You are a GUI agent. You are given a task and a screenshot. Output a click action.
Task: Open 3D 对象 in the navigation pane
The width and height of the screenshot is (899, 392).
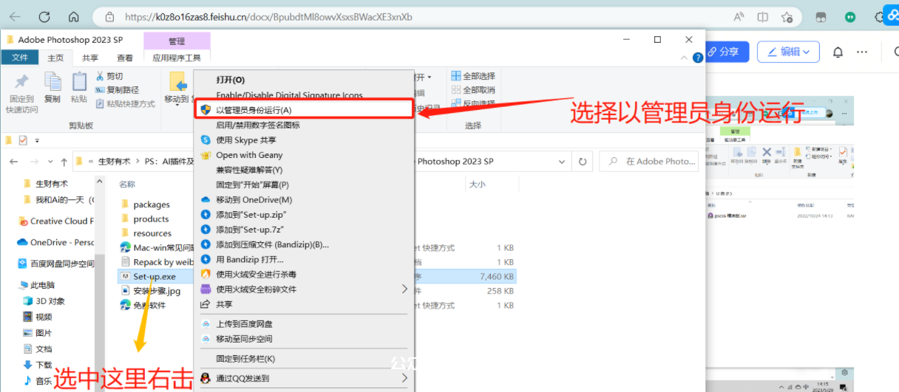(50, 301)
